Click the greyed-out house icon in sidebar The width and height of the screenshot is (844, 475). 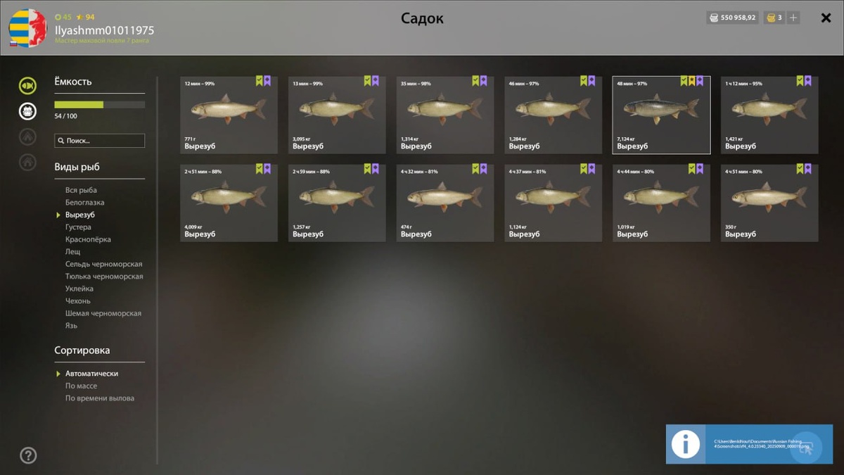pos(27,162)
